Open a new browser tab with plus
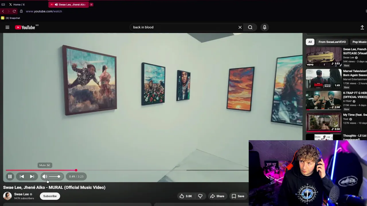Screen dimensions: 367x206 91,5
